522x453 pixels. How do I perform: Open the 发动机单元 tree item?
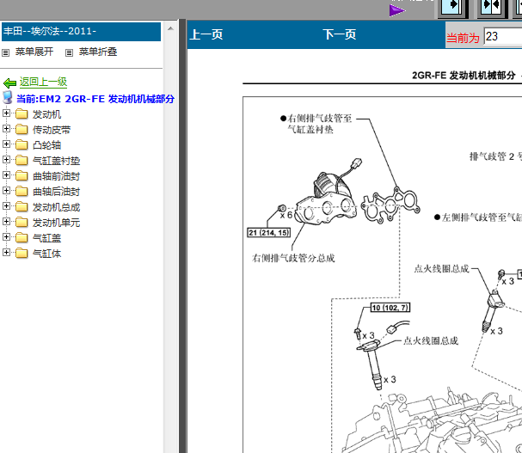pyautogui.click(x=56, y=223)
